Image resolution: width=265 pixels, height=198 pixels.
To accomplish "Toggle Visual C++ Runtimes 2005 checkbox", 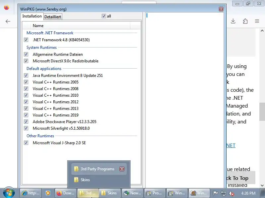I will pyautogui.click(x=26, y=82).
